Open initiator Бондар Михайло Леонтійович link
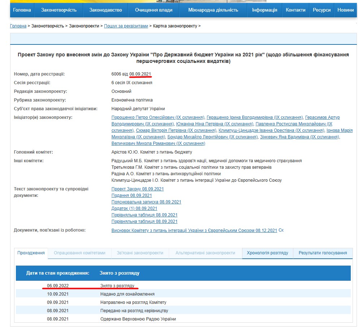Image resolution: width=358 pixels, height=327 pixels. tap(212, 137)
